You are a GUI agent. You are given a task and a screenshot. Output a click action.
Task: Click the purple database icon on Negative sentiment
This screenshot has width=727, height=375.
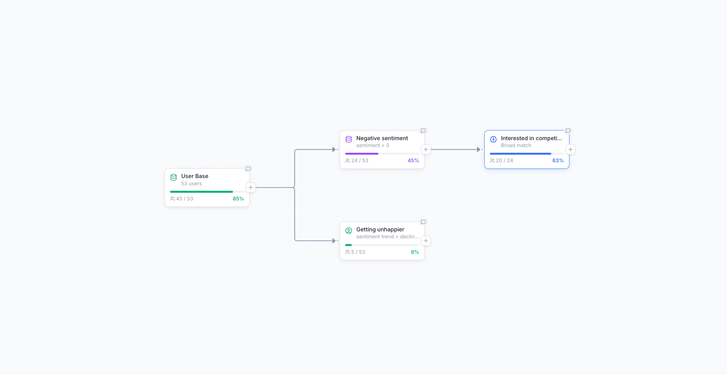coord(348,139)
